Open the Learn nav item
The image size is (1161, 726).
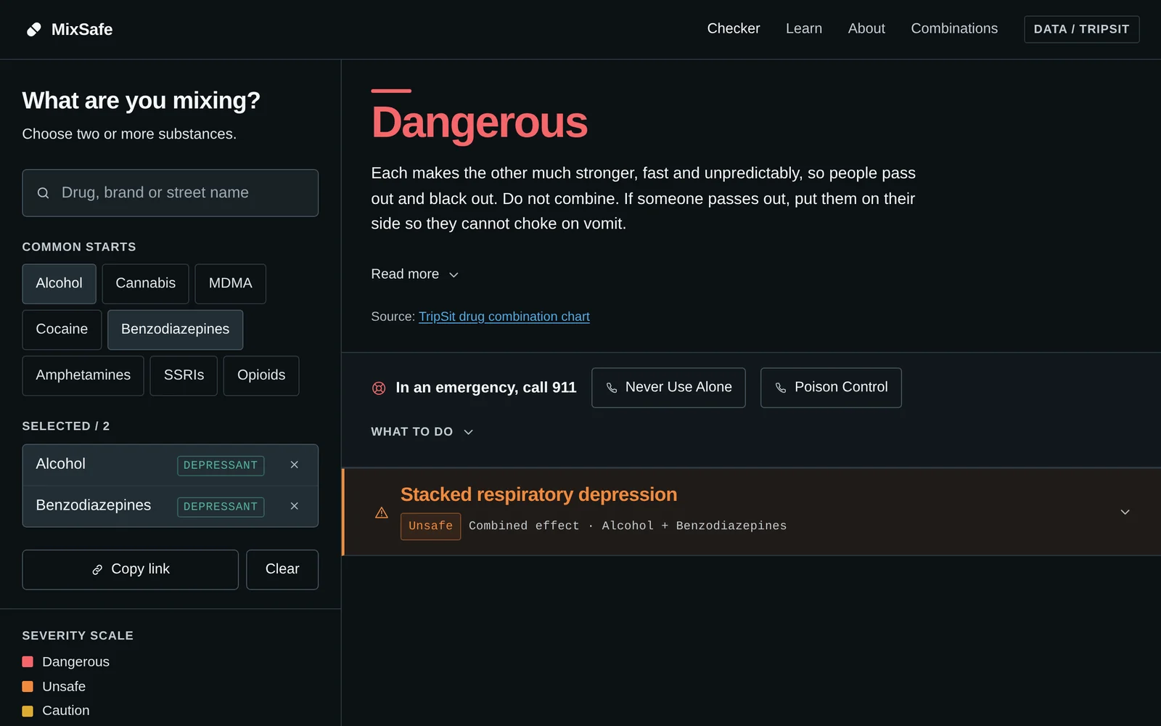click(x=804, y=29)
